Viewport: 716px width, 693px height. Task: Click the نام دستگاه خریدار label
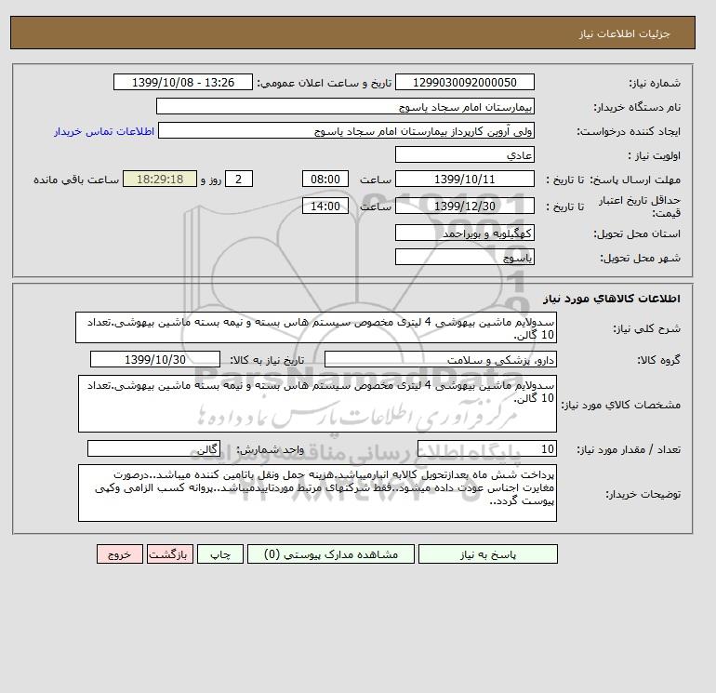[637, 107]
